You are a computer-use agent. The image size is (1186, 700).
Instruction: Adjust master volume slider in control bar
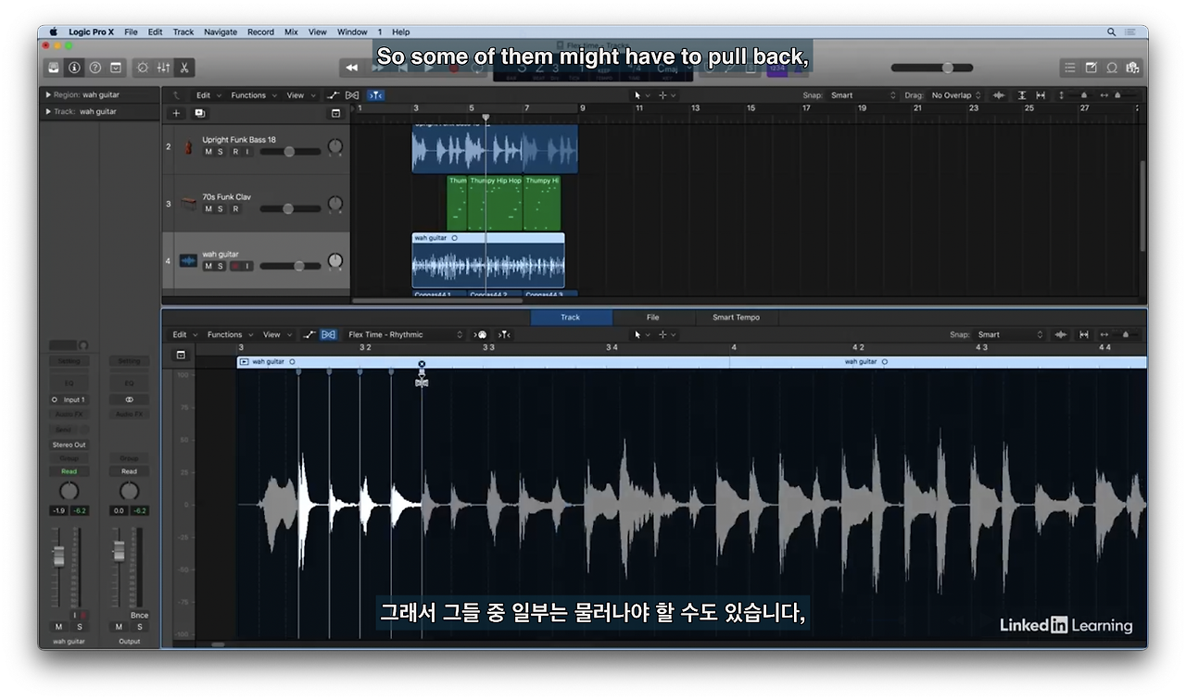pyautogui.click(x=932, y=68)
